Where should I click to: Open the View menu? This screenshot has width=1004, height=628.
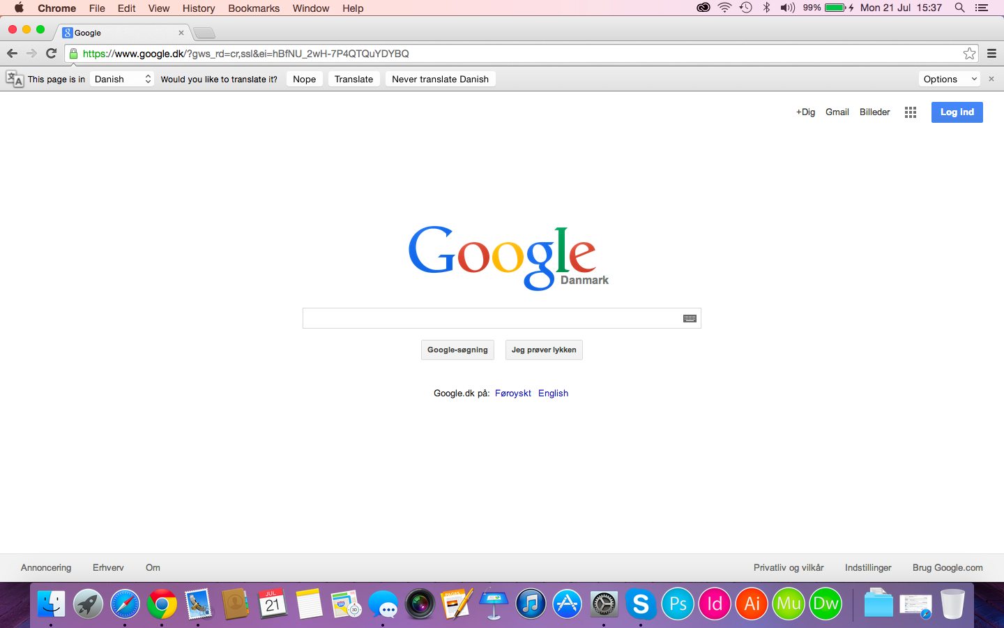tap(158, 8)
